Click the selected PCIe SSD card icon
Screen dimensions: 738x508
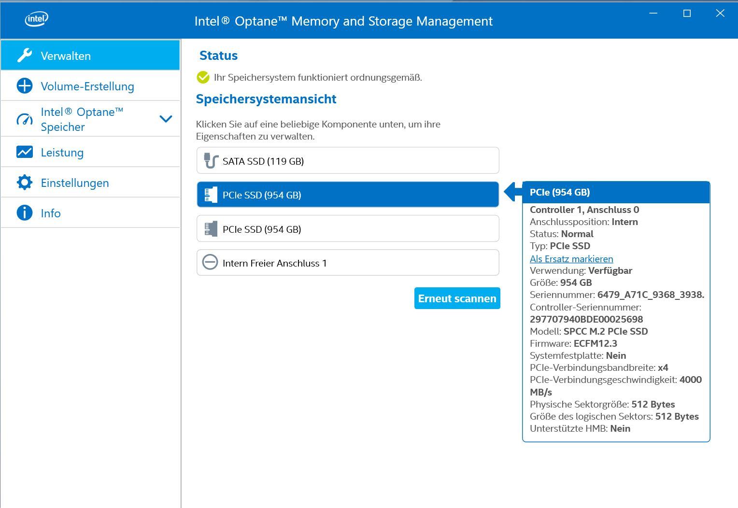pos(211,195)
